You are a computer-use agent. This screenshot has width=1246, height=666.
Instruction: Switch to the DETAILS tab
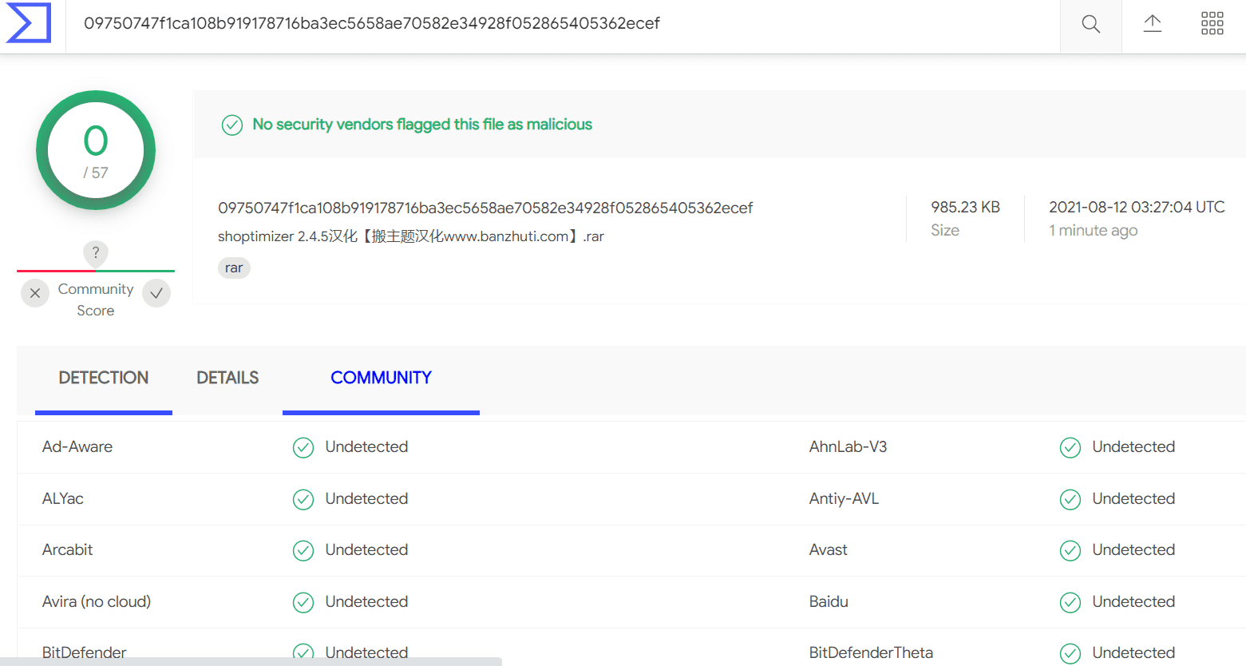pyautogui.click(x=227, y=378)
